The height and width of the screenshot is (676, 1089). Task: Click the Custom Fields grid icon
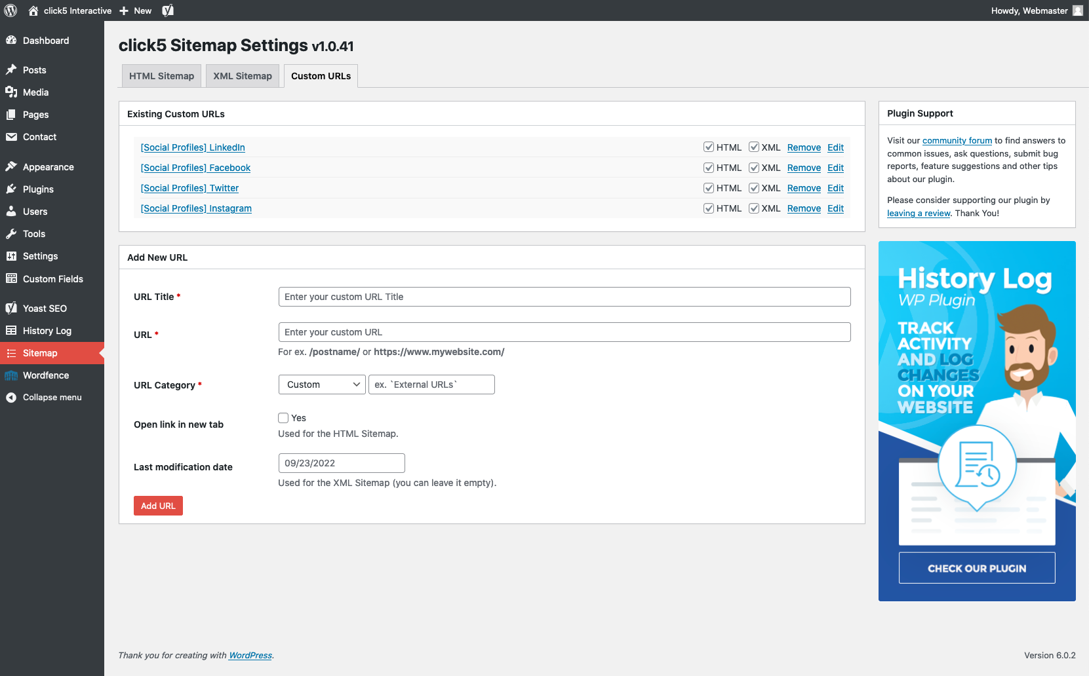point(11,278)
